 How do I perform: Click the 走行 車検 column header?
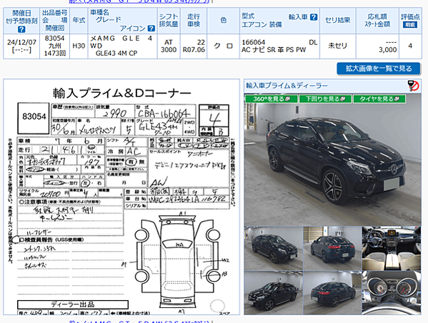click(x=194, y=21)
